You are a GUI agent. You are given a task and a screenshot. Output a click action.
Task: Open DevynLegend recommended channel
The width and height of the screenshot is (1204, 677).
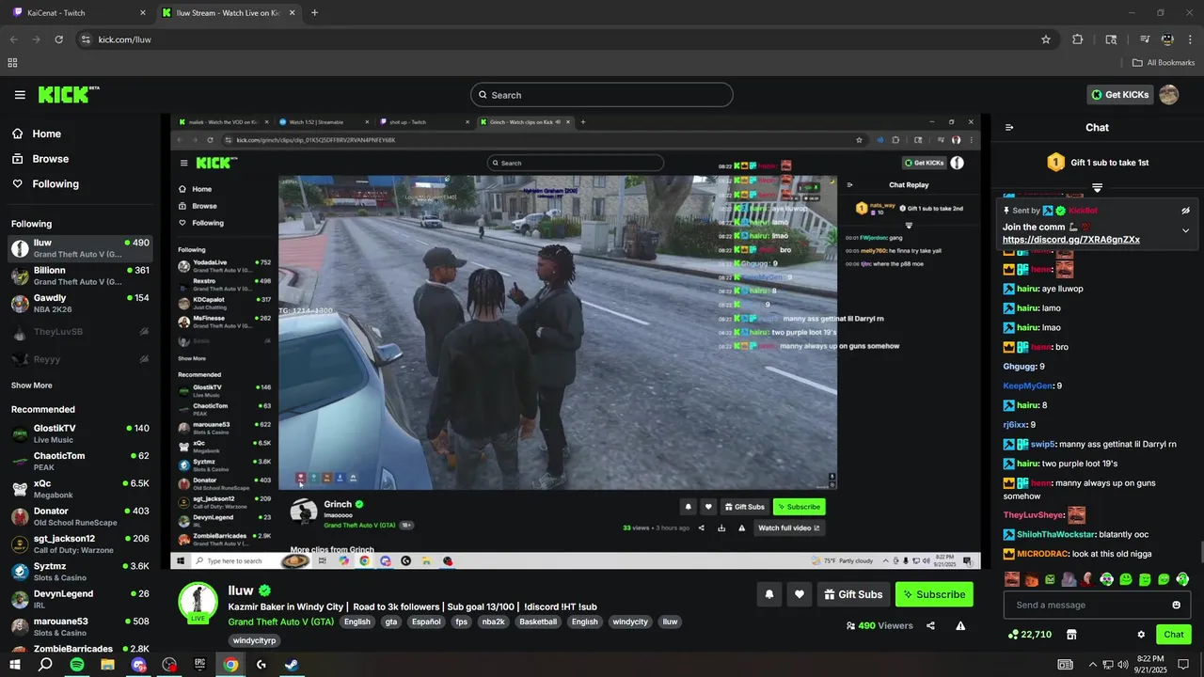tap(80, 599)
